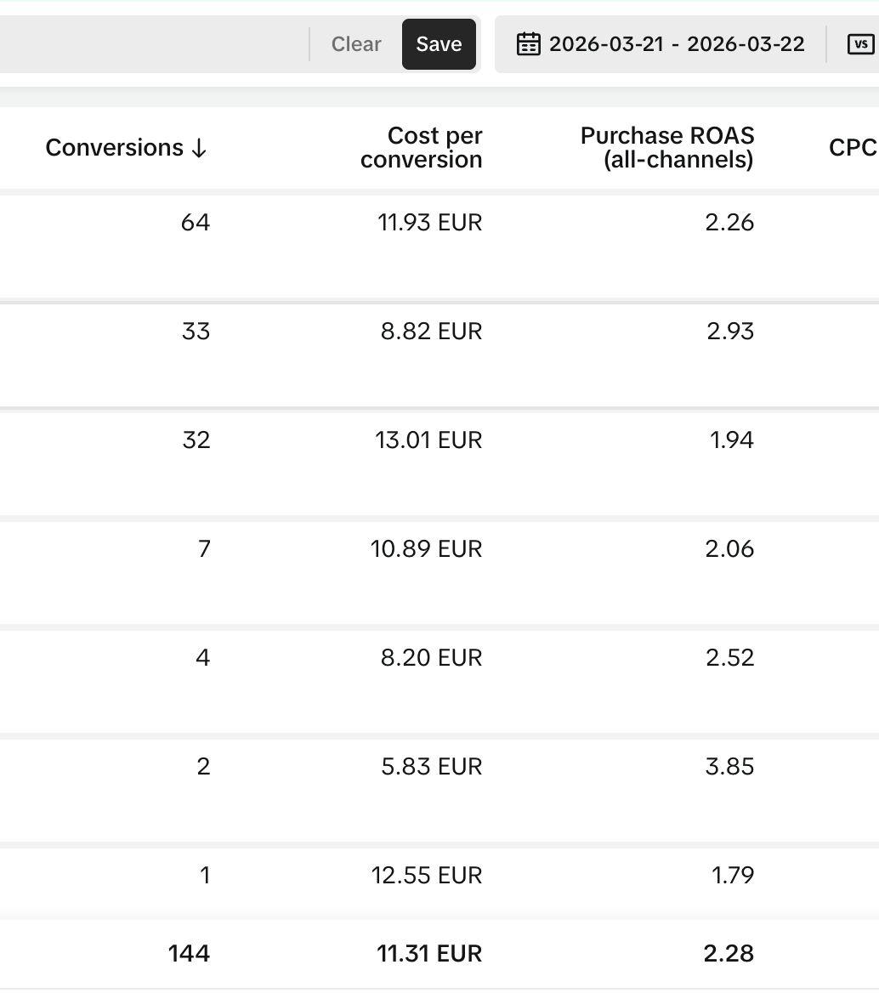Click the Save button
Image resolution: width=879 pixels, height=993 pixels.
(439, 44)
